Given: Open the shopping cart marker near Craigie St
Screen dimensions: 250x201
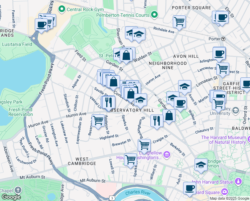Looking at the screenshot, I should tap(144, 145).
